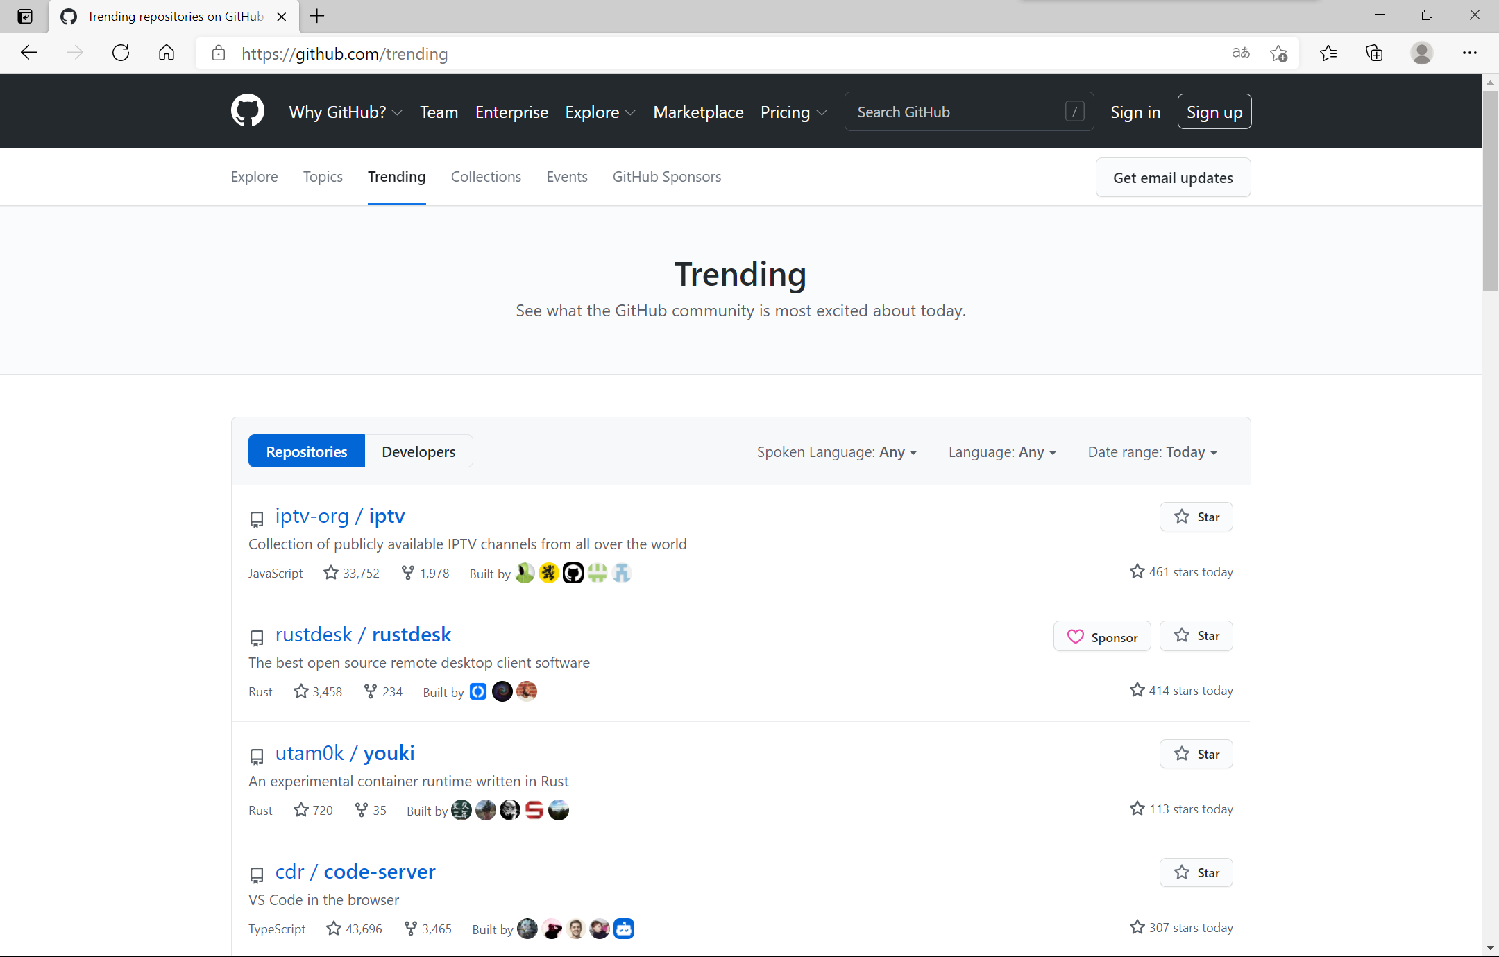The image size is (1499, 957).
Task: Focus the Search GitHub field
Action: [958, 112]
